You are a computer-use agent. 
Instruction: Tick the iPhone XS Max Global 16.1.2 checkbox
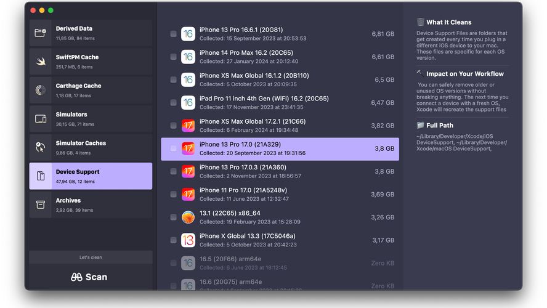click(x=173, y=80)
